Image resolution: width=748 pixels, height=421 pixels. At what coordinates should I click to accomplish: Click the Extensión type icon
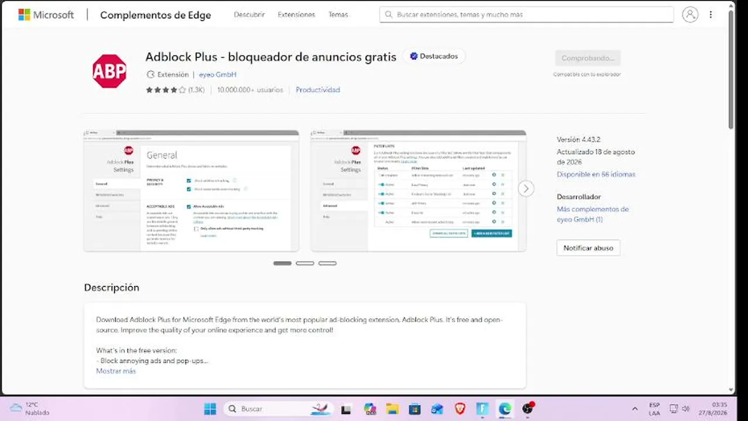150,74
